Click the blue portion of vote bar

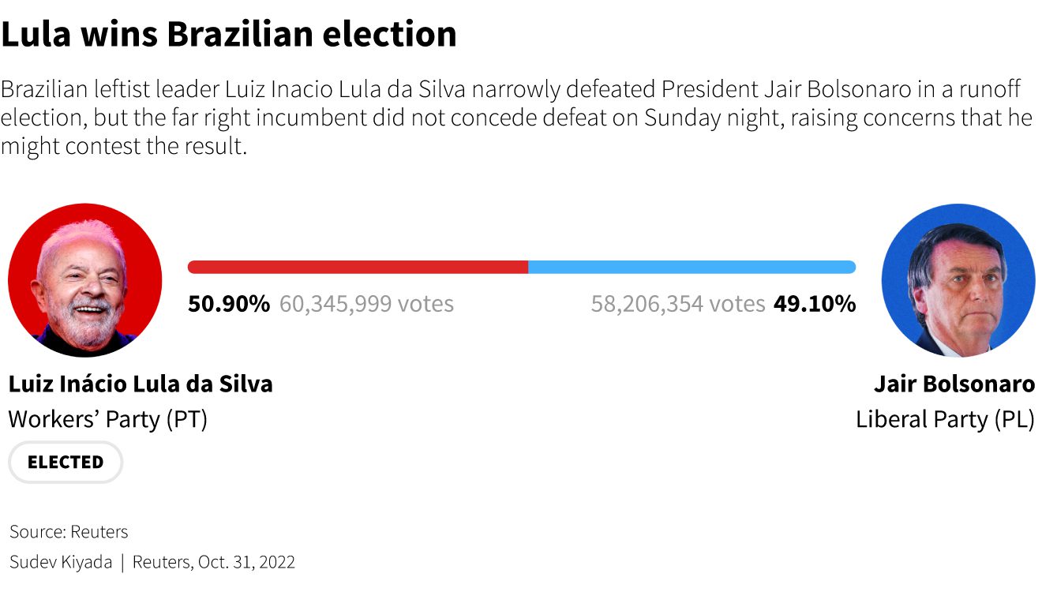[692, 267]
